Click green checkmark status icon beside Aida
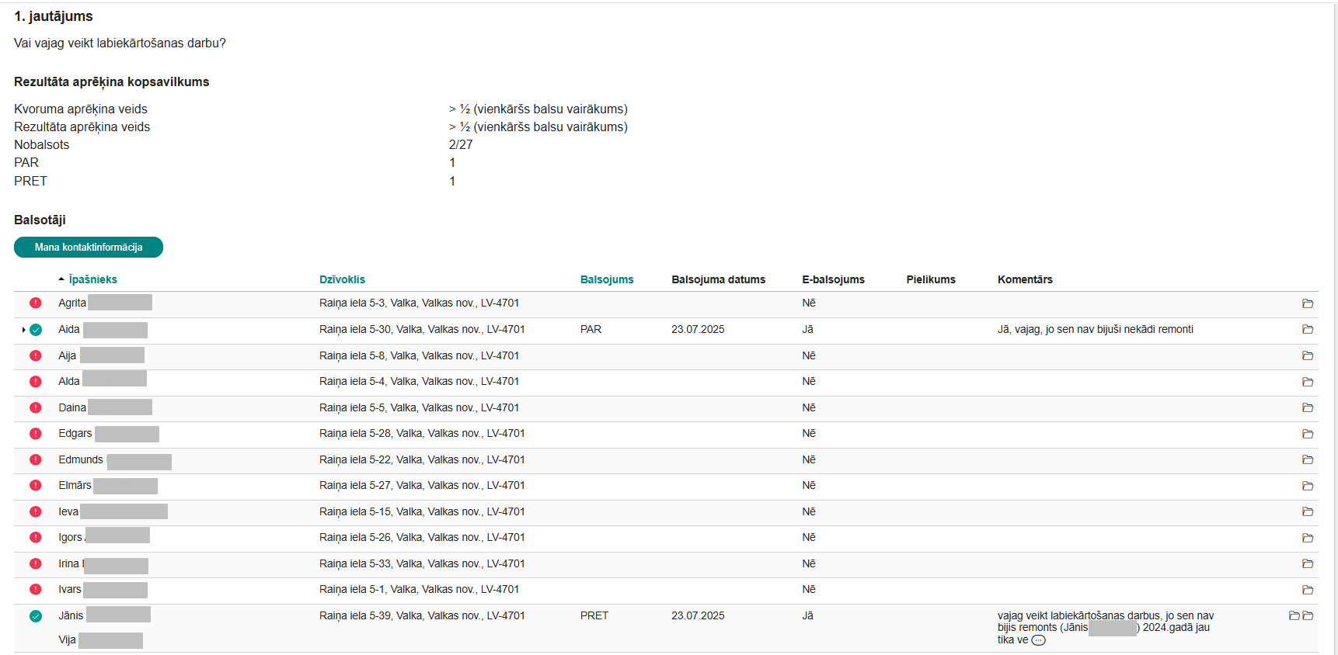This screenshot has width=1338, height=655. click(x=36, y=330)
